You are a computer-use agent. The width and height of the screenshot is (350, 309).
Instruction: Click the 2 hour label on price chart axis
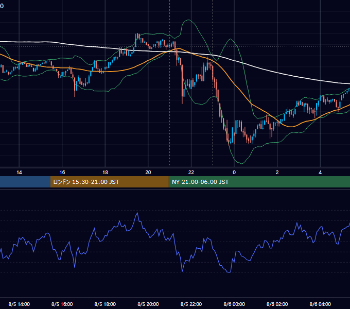277,173
